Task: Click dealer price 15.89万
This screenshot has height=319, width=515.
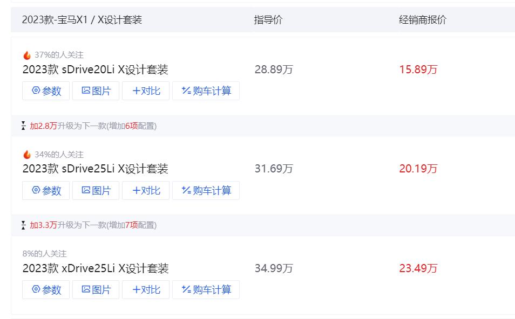Action: [x=418, y=70]
